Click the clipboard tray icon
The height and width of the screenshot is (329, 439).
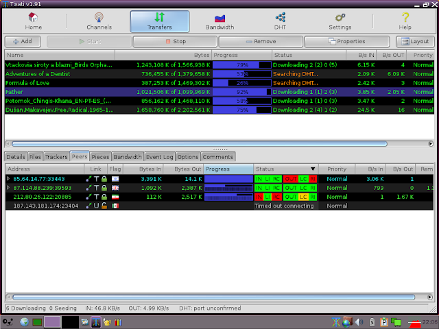tap(384, 322)
